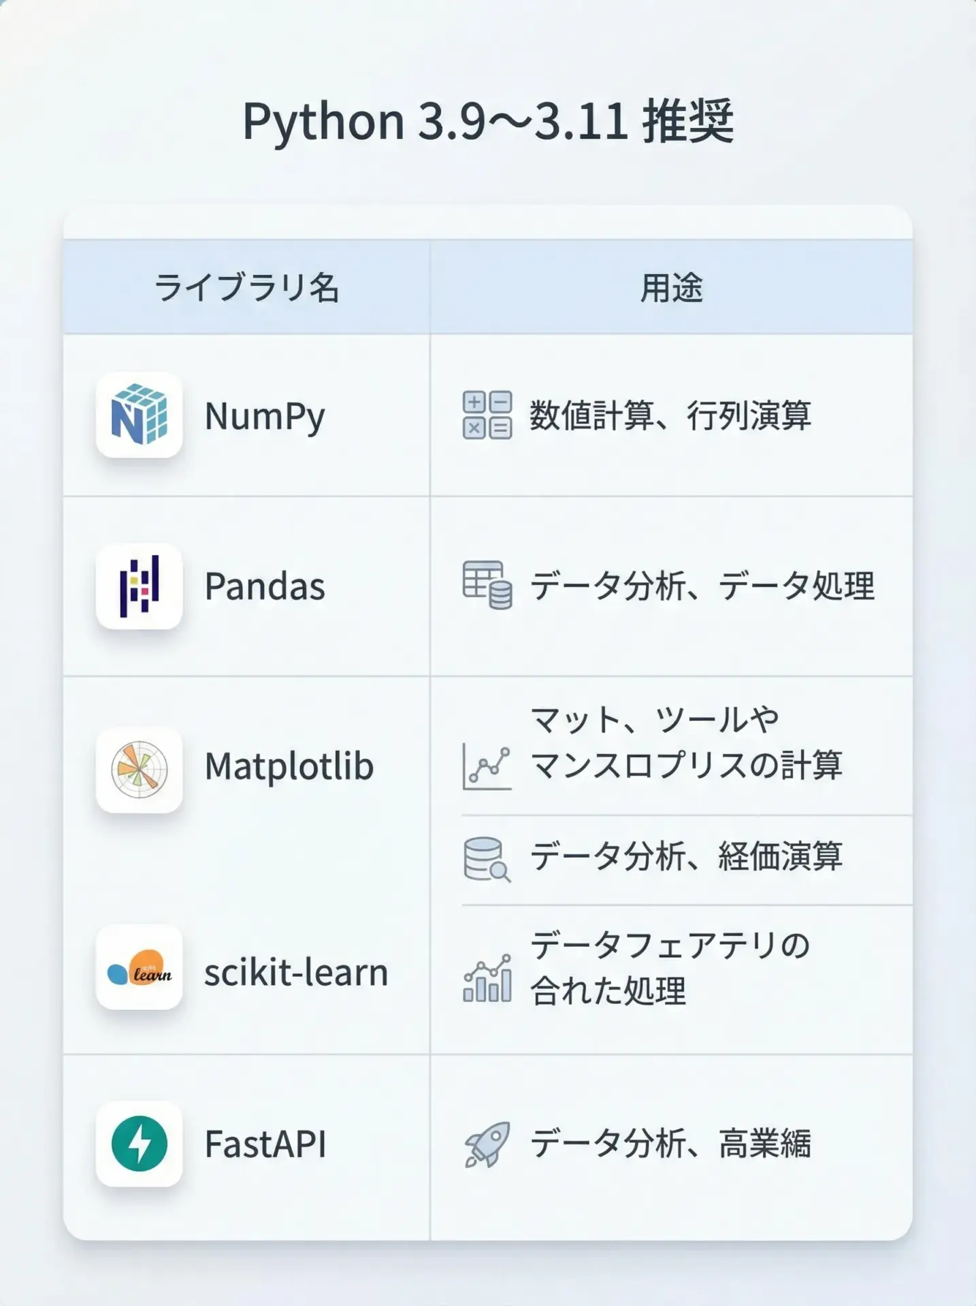
Task: Click the rocket icon
Action: [487, 1144]
